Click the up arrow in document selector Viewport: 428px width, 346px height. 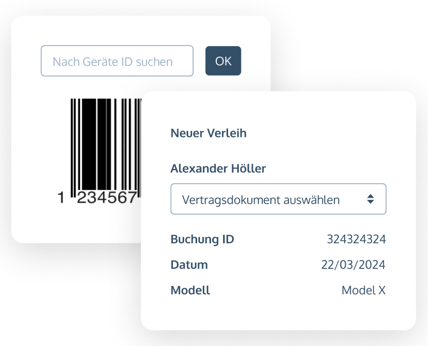click(x=370, y=195)
